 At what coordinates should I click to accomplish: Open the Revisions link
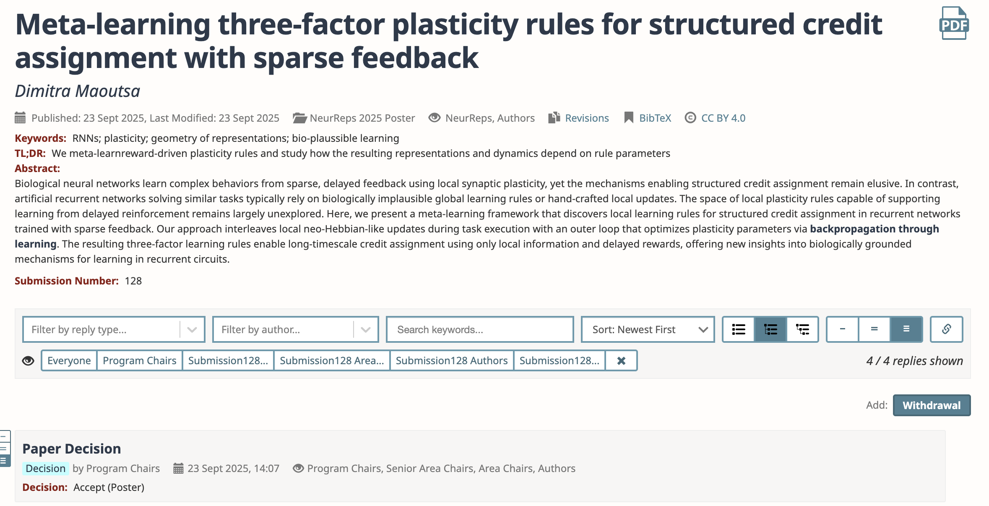[587, 118]
